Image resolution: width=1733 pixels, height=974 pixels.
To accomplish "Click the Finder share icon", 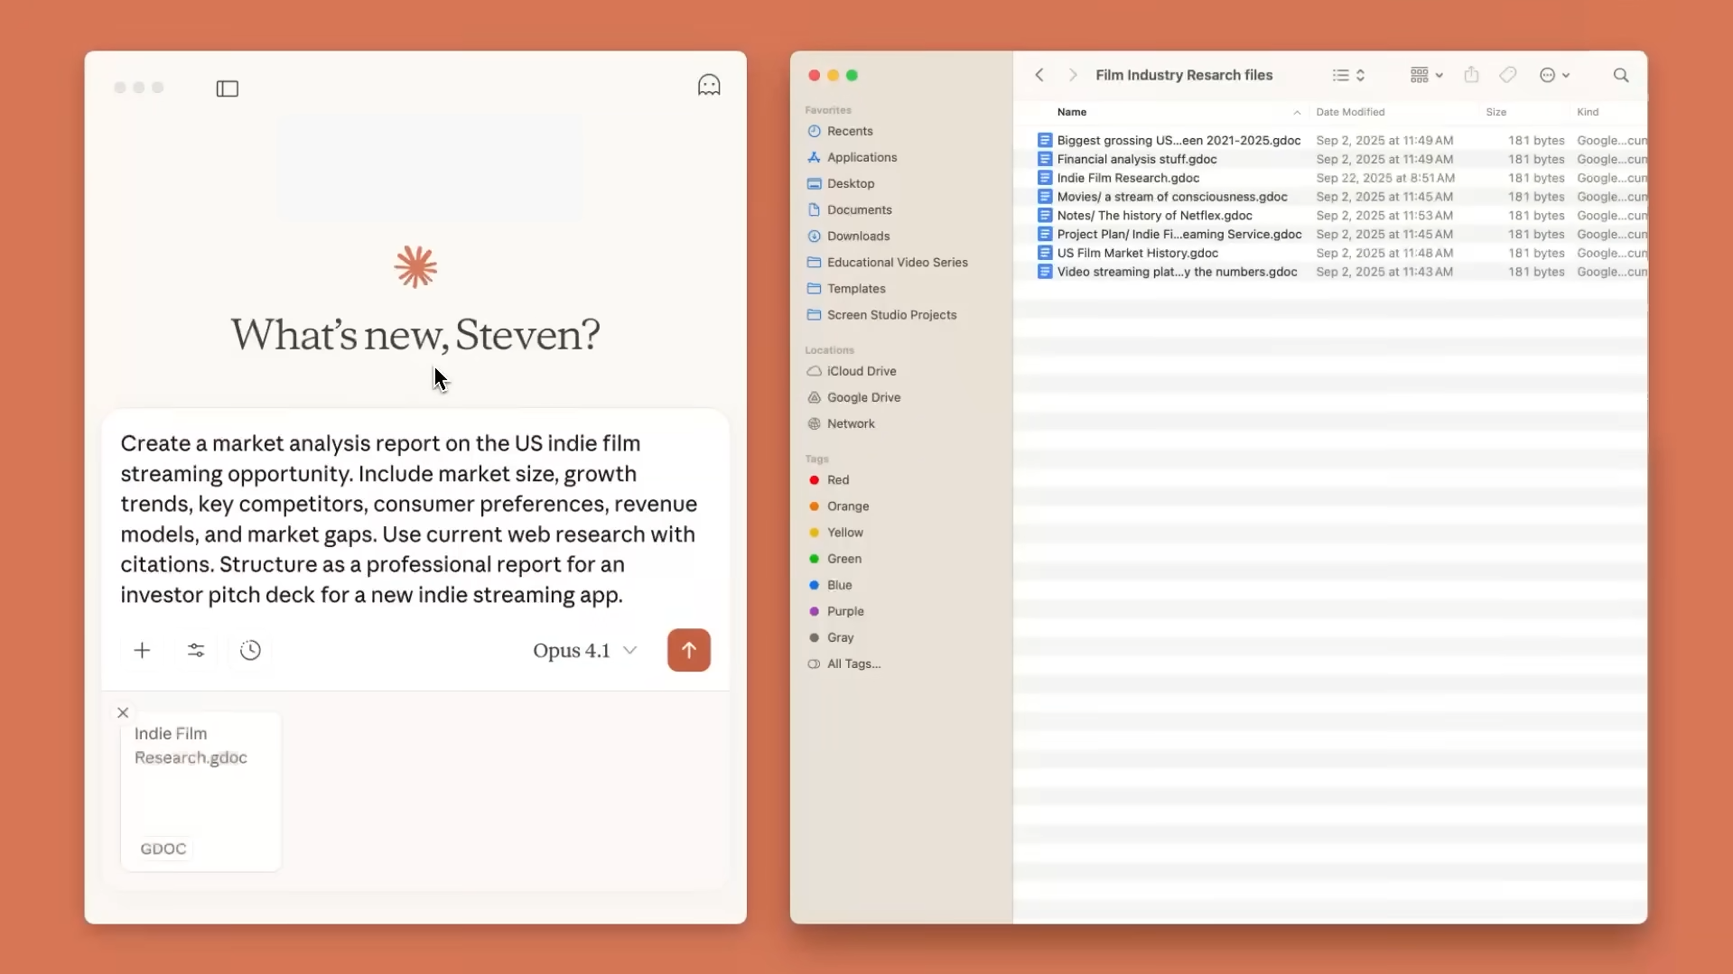I will [1471, 76].
